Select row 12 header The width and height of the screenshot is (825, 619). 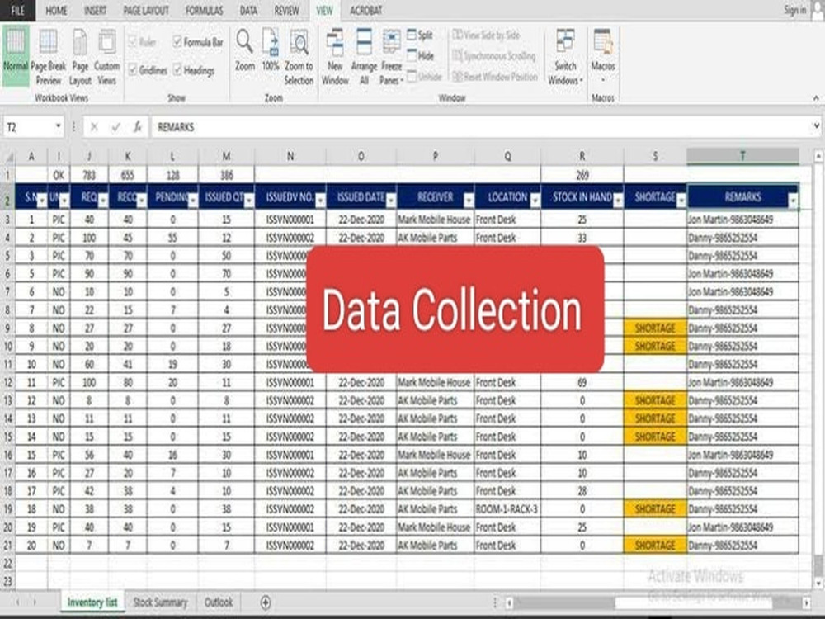pos(8,383)
